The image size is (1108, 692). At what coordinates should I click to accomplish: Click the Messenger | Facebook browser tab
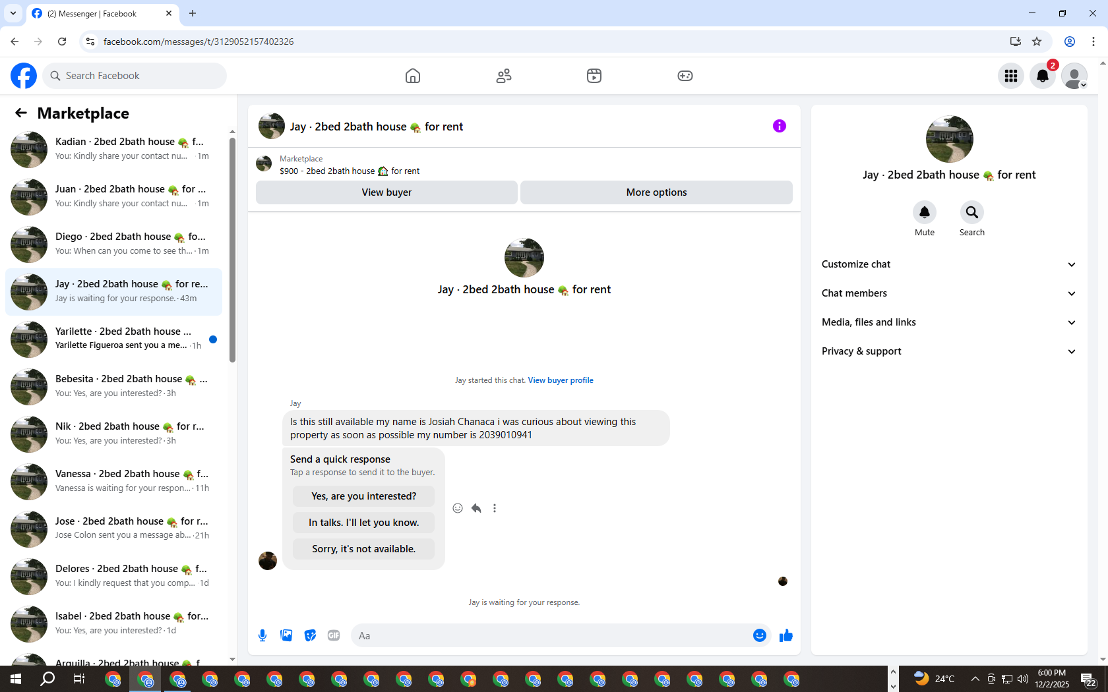point(102,13)
